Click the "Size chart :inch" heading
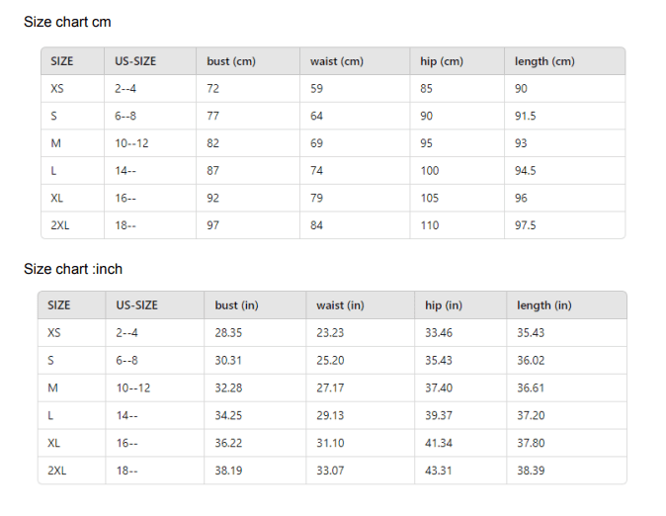Image resolution: width=666 pixels, height=516 pixels. 73,269
